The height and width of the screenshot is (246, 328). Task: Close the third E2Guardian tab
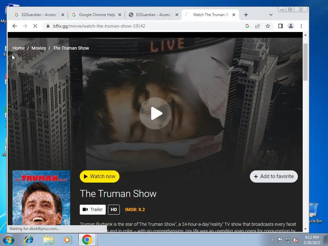tap(177, 15)
